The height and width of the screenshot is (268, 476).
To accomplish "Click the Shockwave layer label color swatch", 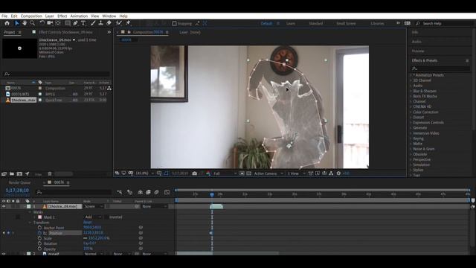I will (29, 206).
